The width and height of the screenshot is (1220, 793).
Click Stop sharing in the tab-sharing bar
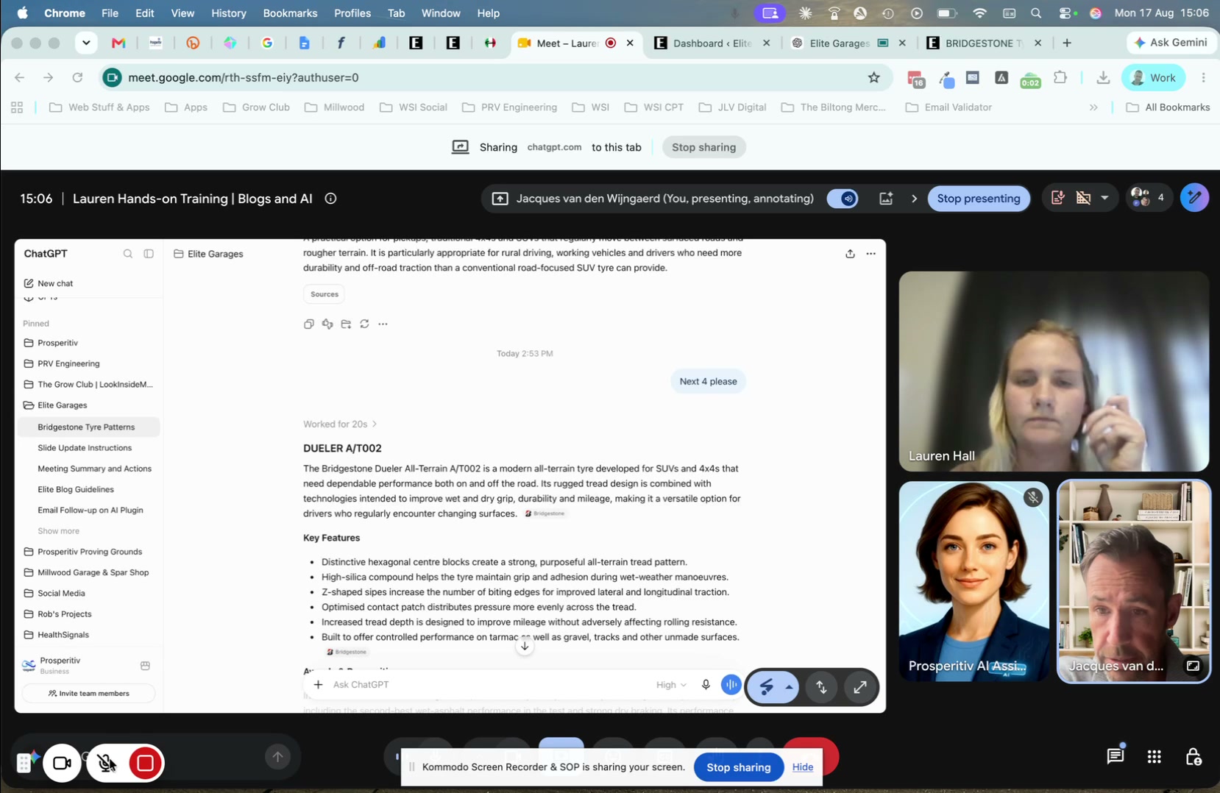(x=703, y=147)
